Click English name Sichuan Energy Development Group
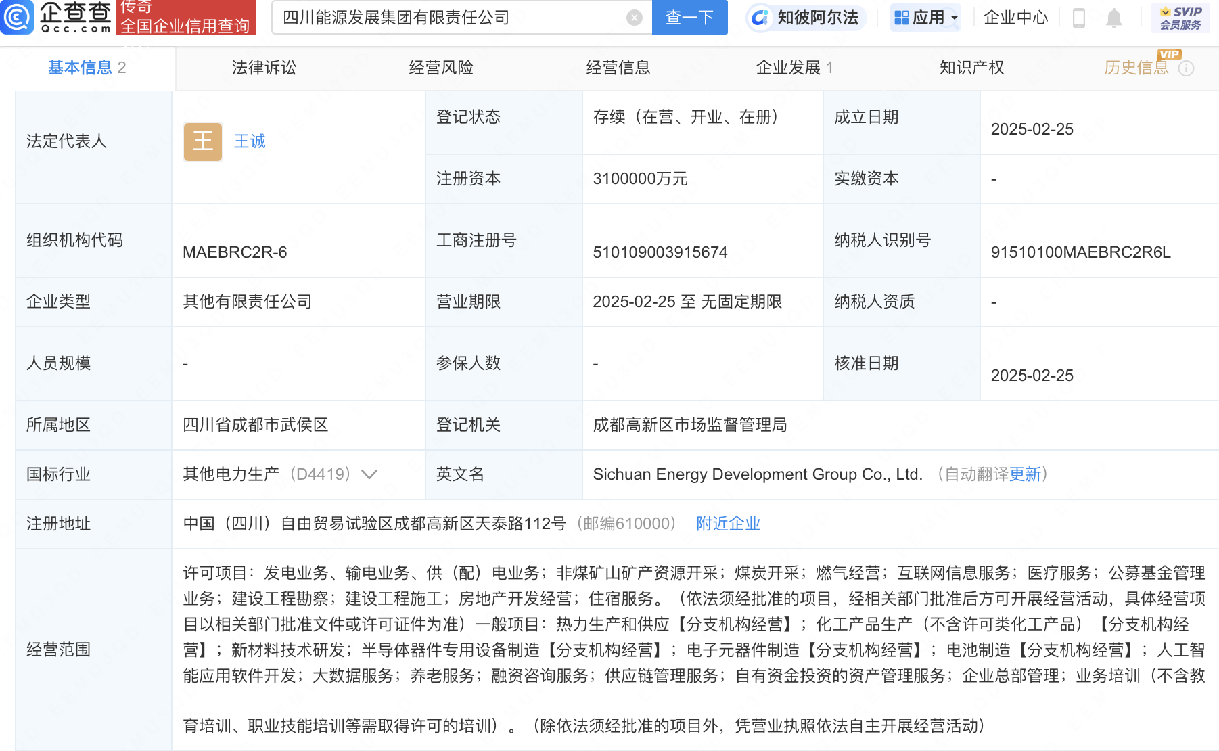 click(x=758, y=474)
